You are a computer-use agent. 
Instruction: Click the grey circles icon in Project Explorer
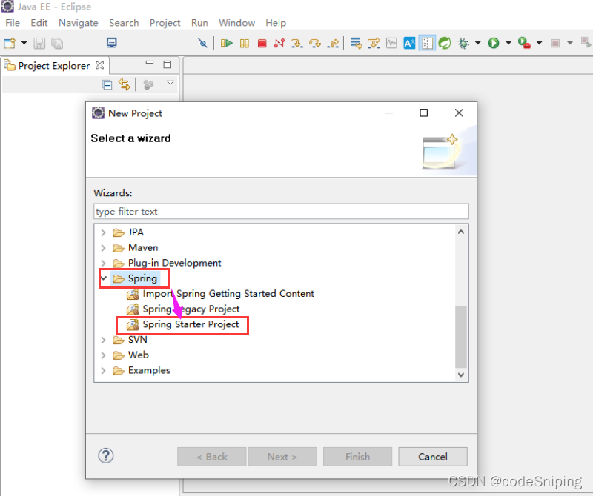click(x=148, y=84)
